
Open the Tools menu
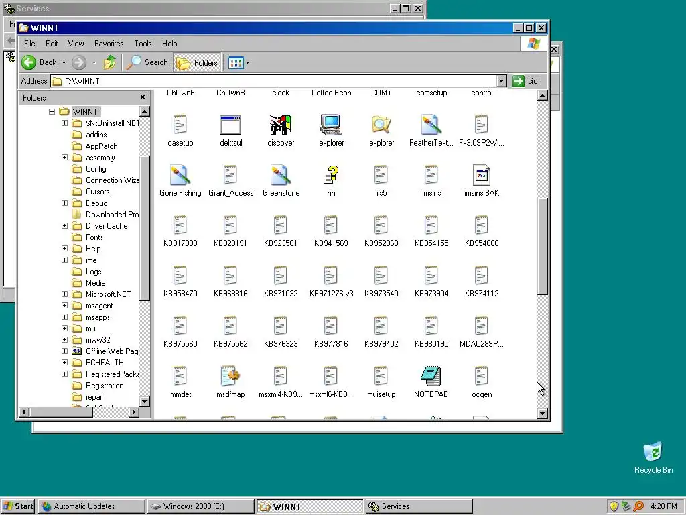(143, 44)
